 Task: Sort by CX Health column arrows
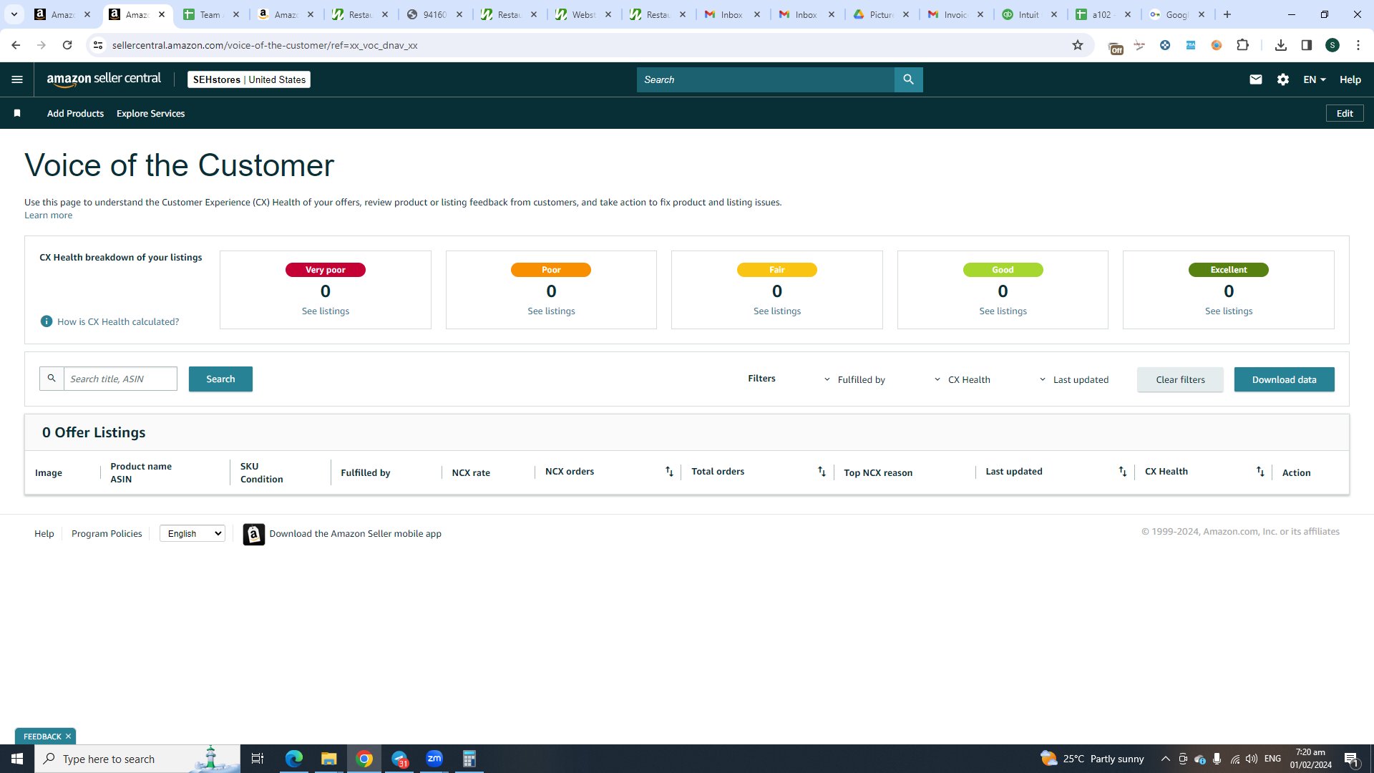(1260, 472)
